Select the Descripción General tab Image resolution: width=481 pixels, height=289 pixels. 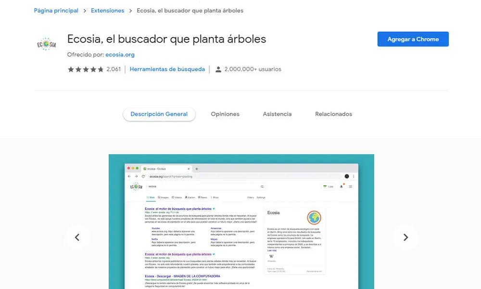[x=159, y=114]
